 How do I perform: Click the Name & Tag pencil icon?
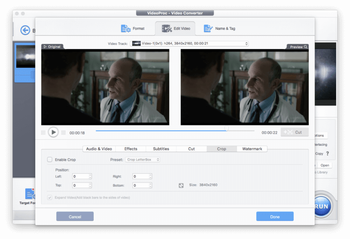tap(208, 28)
